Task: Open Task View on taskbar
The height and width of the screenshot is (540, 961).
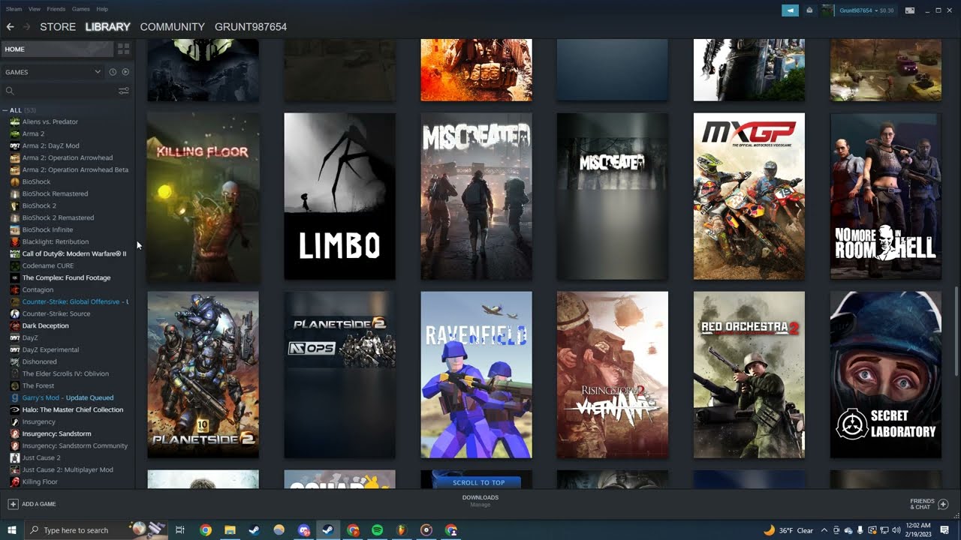Action: pyautogui.click(x=180, y=530)
